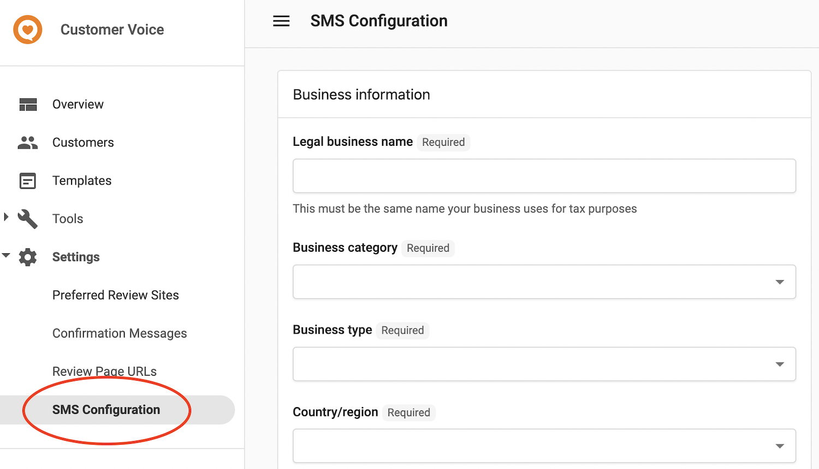Click the Customer Voice heart logo
This screenshot has height=469, width=819.
[28, 29]
